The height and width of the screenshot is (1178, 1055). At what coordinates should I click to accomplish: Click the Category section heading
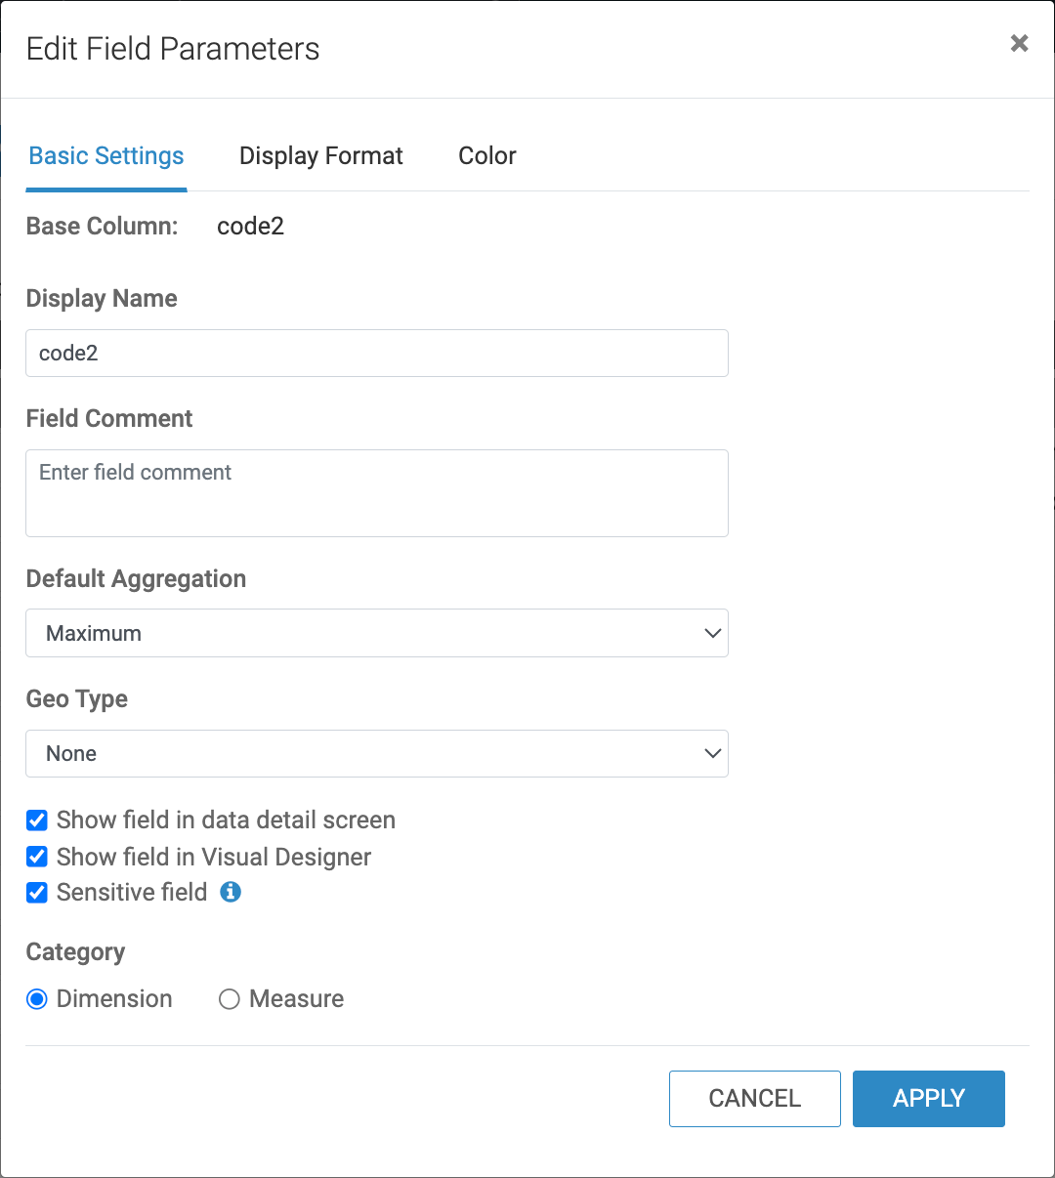point(75,952)
